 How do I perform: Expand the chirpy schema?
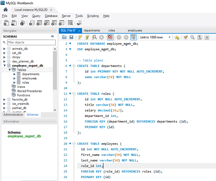(4, 57)
